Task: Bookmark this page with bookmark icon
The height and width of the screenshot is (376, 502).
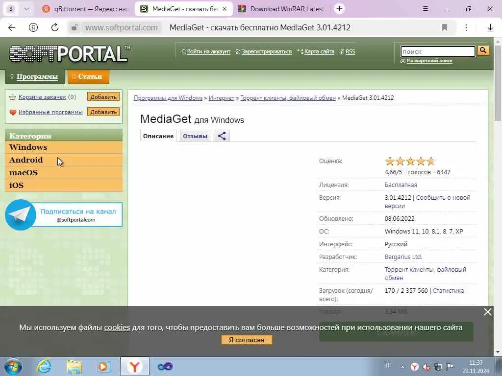Action: 444,27
